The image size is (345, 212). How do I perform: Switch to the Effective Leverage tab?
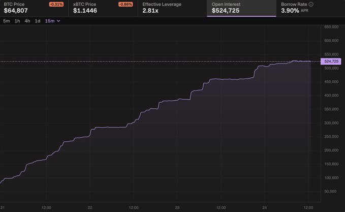pos(172,8)
